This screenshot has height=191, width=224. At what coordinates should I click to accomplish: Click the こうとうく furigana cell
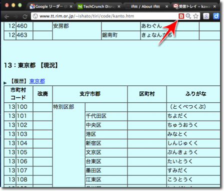[x=193, y=180]
